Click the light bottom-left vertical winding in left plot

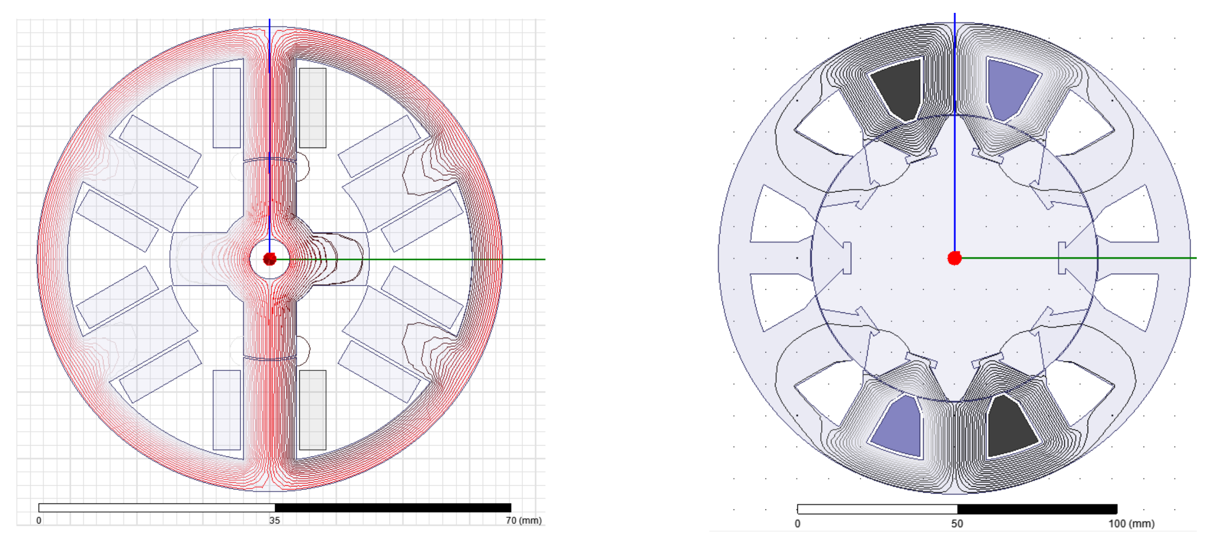tap(227, 410)
